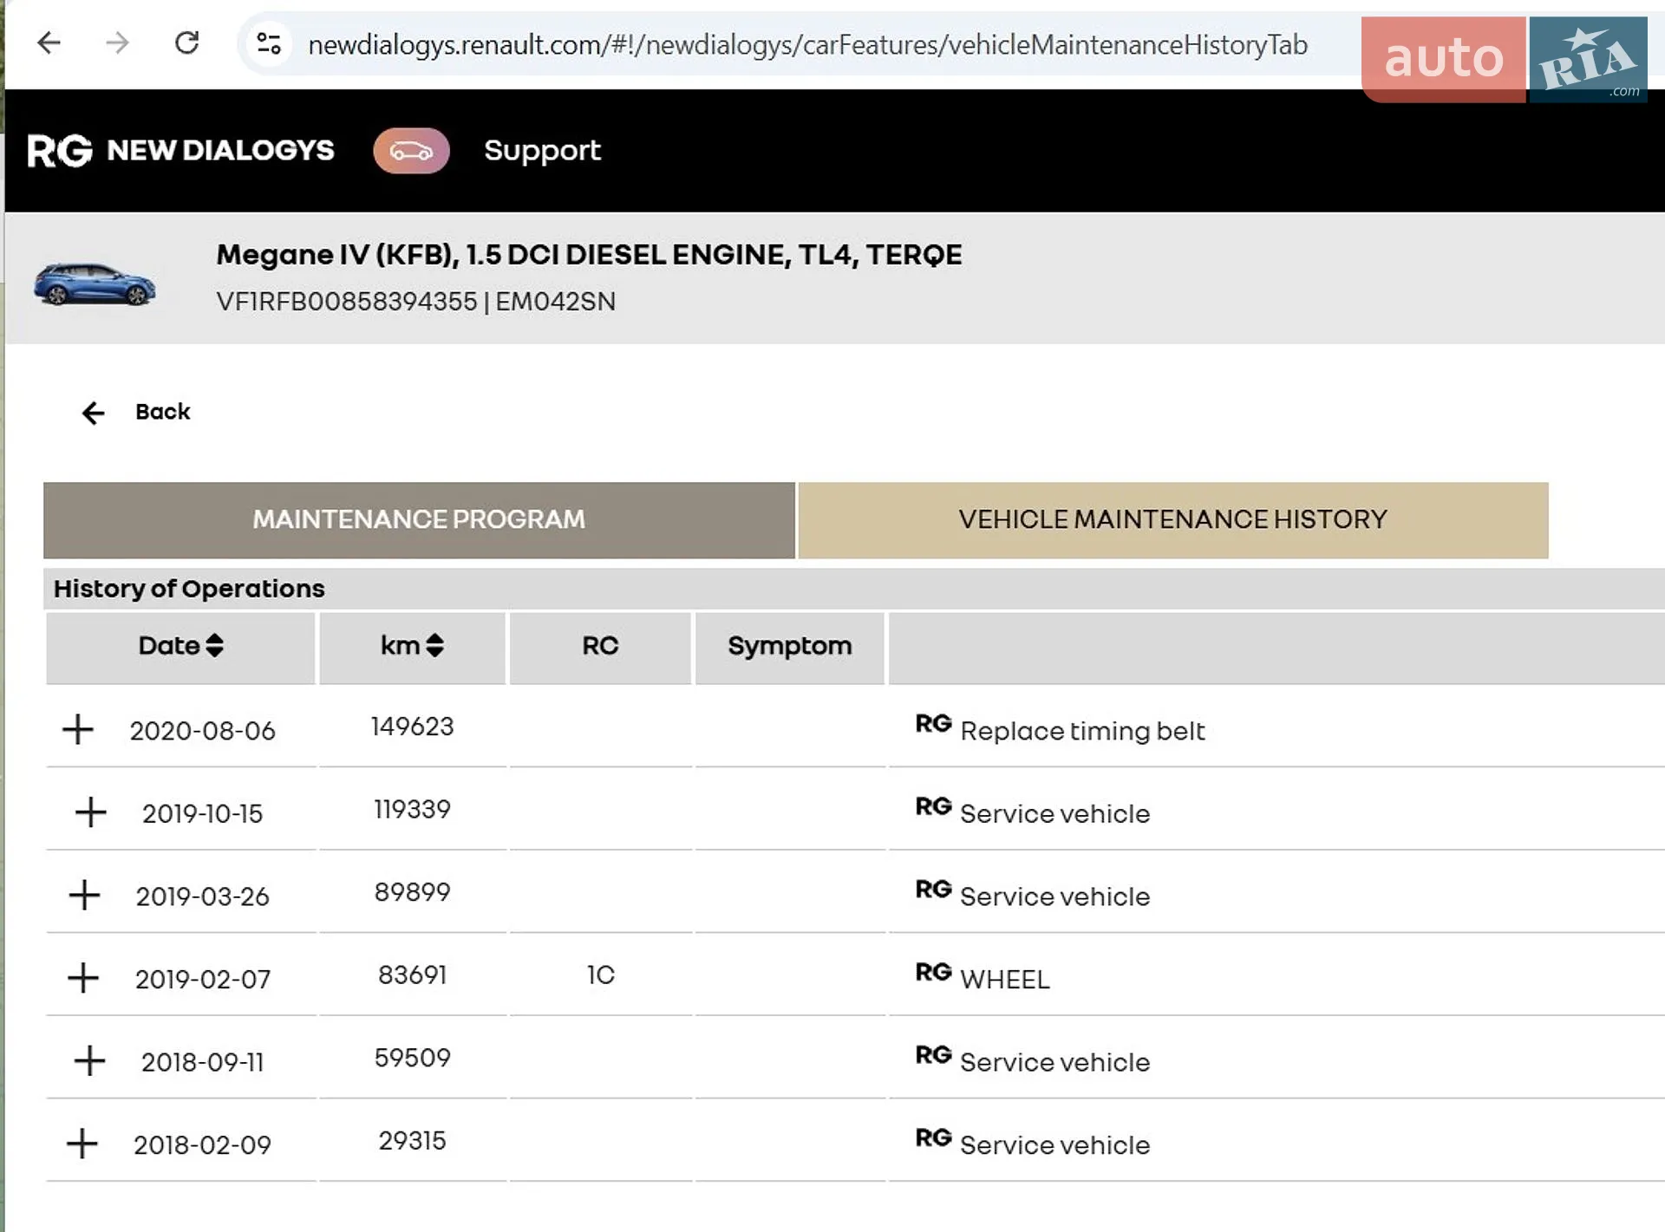
Task: Click the 149623 km value
Action: pyautogui.click(x=412, y=727)
